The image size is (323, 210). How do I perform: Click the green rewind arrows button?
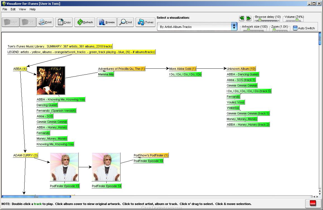point(242,18)
